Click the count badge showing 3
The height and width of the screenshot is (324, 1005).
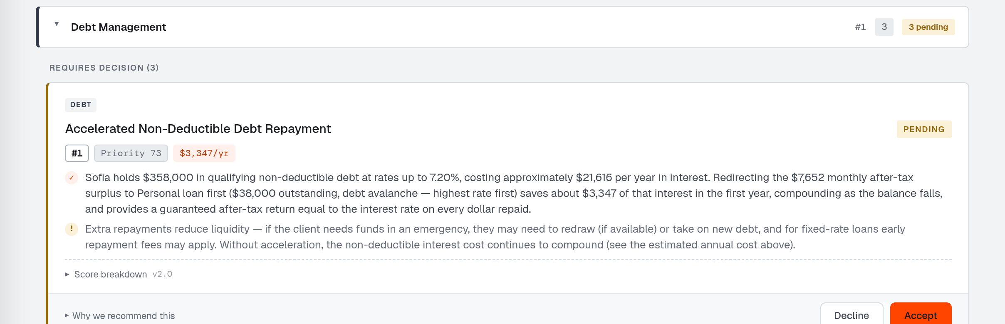pyautogui.click(x=884, y=27)
